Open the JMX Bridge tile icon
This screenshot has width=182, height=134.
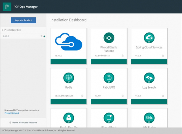tap(149, 118)
